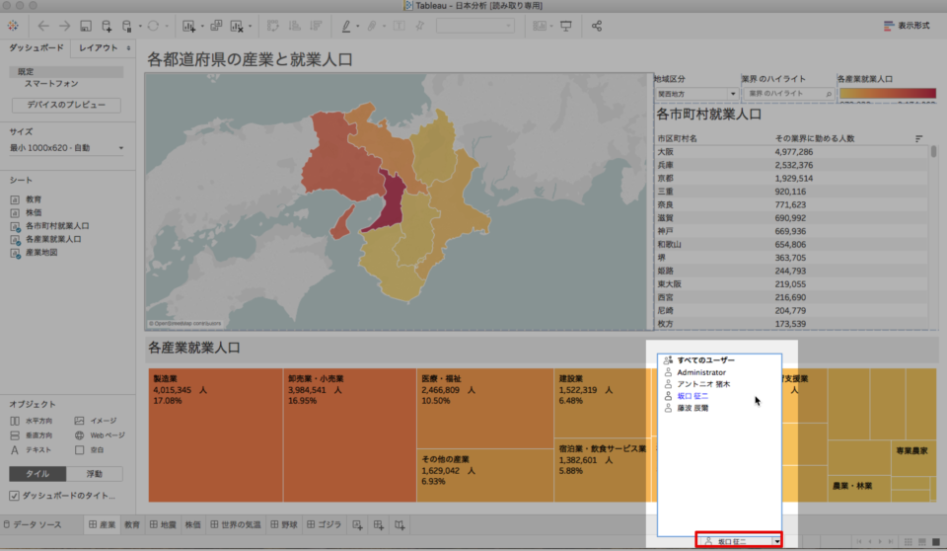The image size is (947, 551).
Task: Click the presentation mode icon
Action: (x=566, y=26)
